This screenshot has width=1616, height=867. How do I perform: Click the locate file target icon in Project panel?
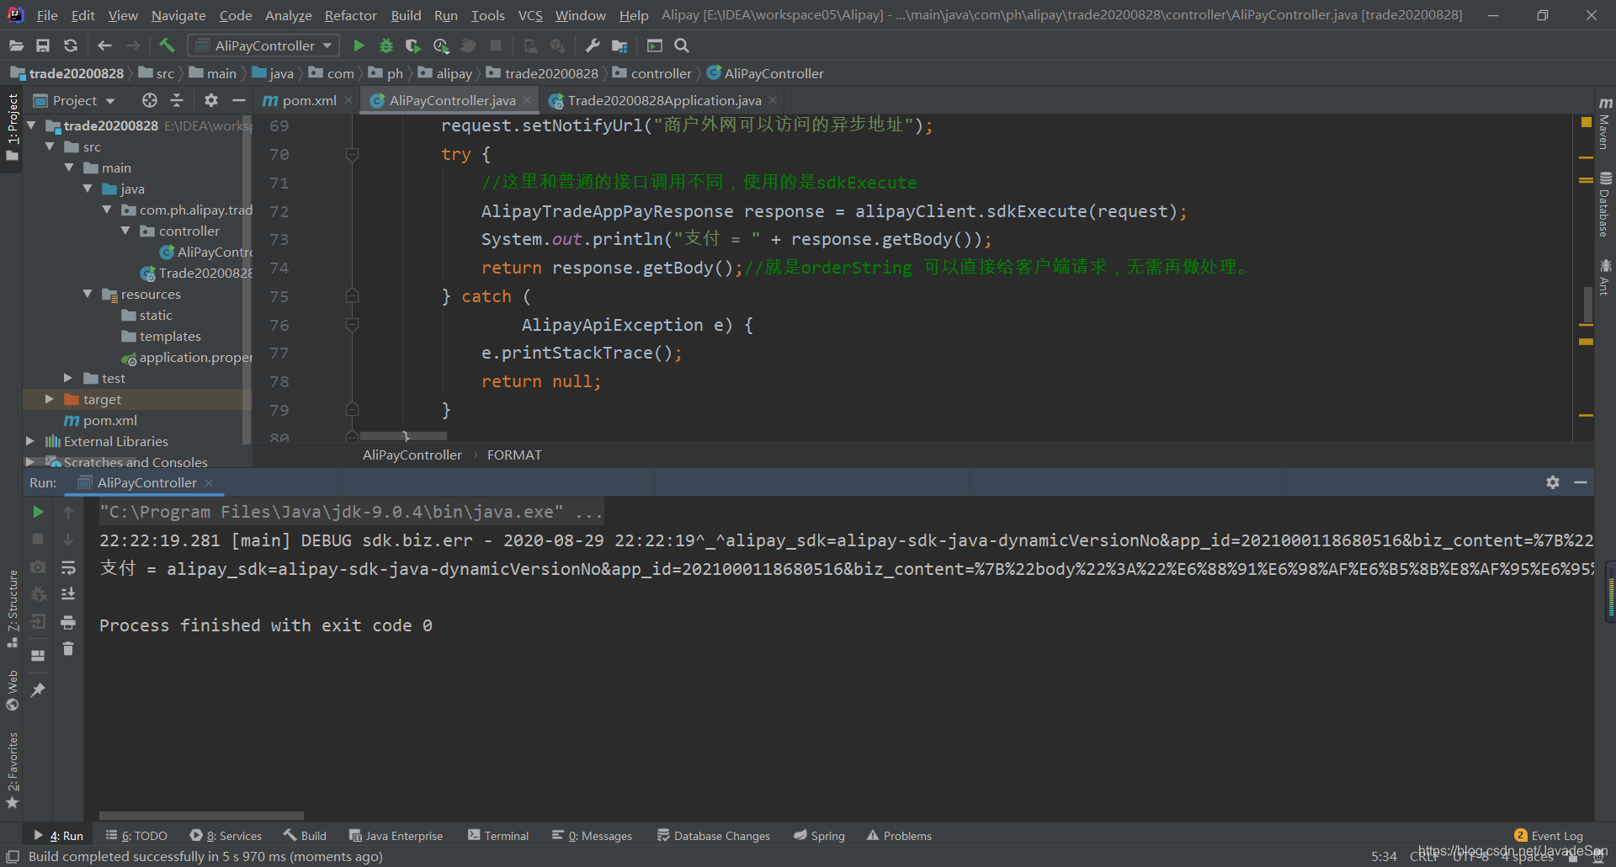coord(150,100)
